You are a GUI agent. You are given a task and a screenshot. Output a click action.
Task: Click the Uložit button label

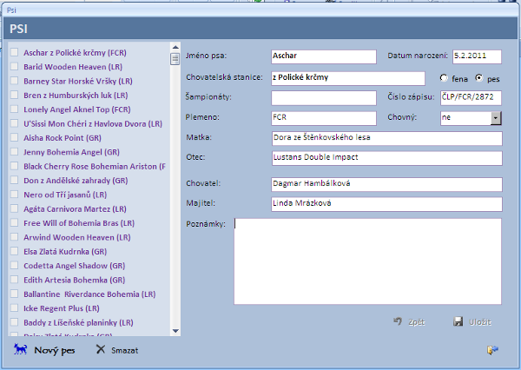tap(480, 322)
